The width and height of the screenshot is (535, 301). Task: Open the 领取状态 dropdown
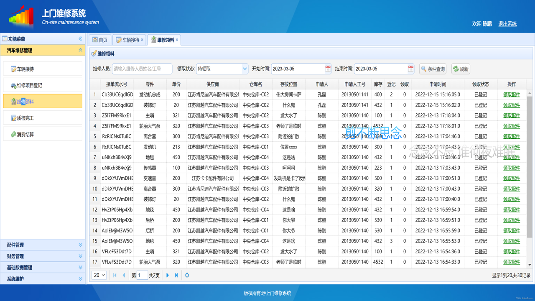(245, 69)
